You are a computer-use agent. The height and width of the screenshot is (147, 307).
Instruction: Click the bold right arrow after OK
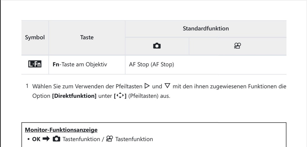46,139
